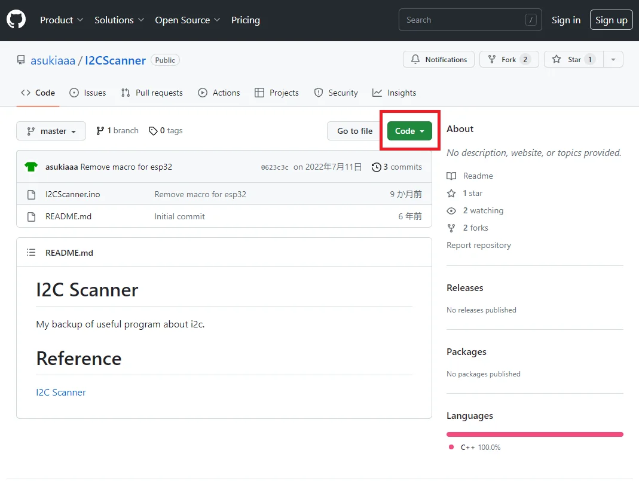Expand the Star list dropdown arrow

[613, 60]
